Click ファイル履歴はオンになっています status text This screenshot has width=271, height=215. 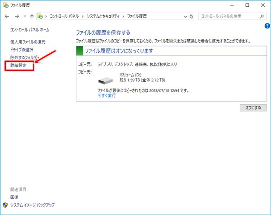119,51
